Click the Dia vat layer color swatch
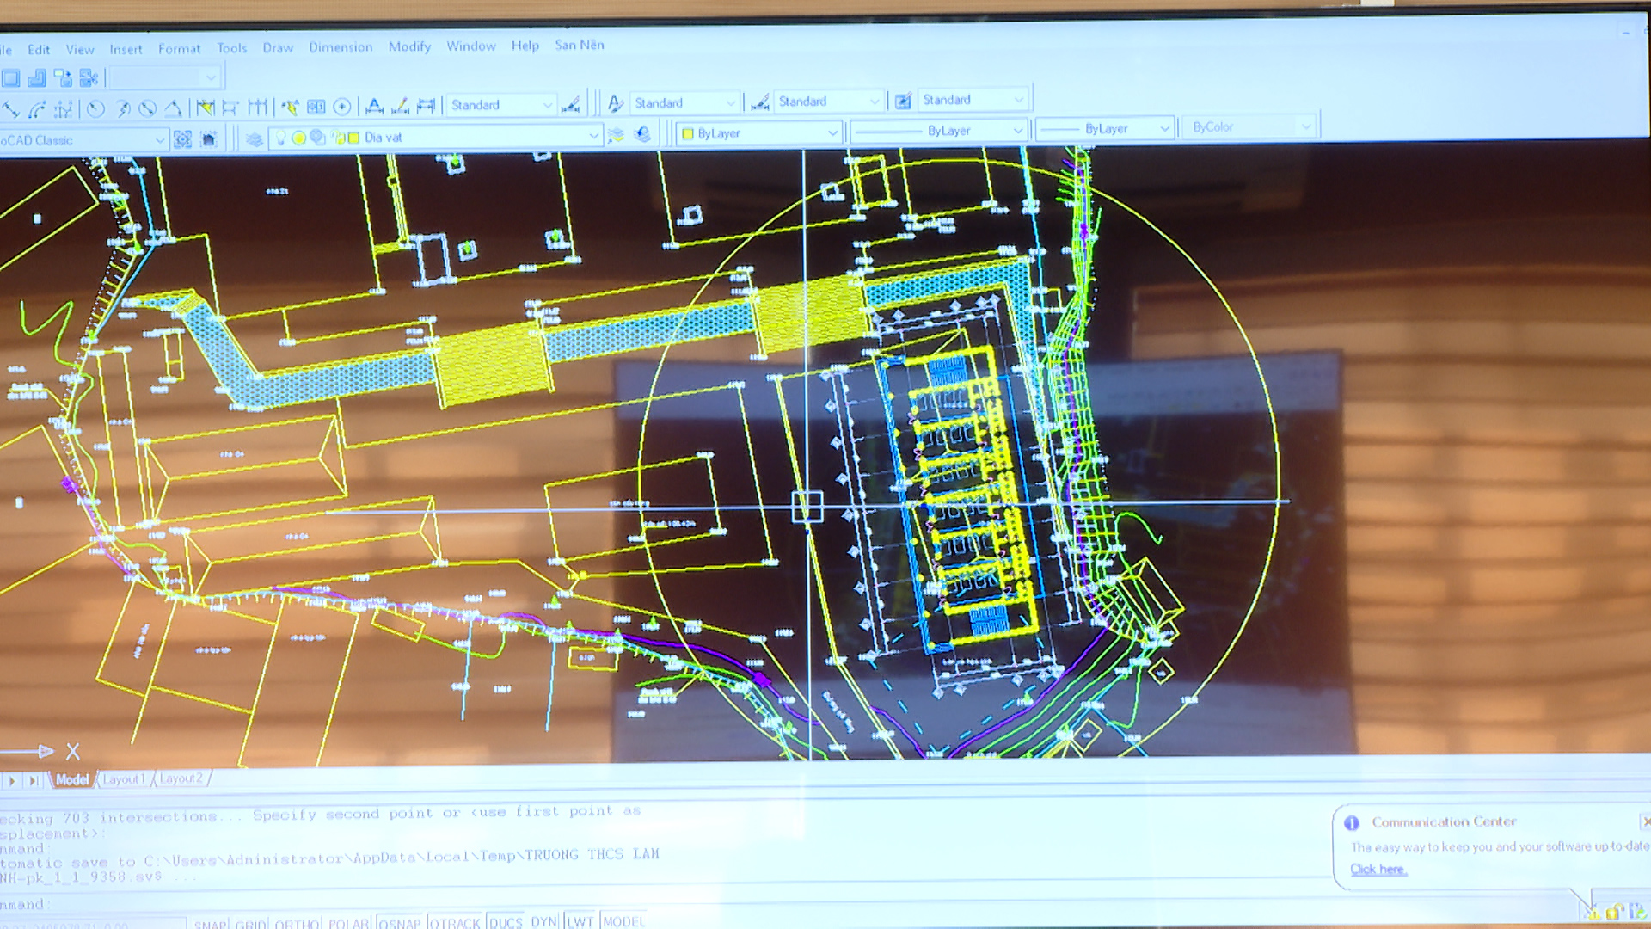The width and height of the screenshot is (1651, 929). pyautogui.click(x=353, y=138)
